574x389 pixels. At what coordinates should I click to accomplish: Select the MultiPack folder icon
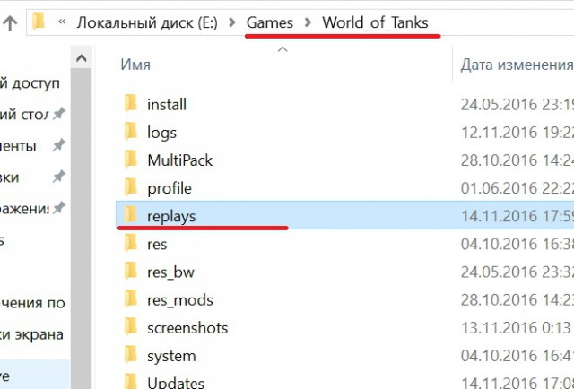(131, 160)
